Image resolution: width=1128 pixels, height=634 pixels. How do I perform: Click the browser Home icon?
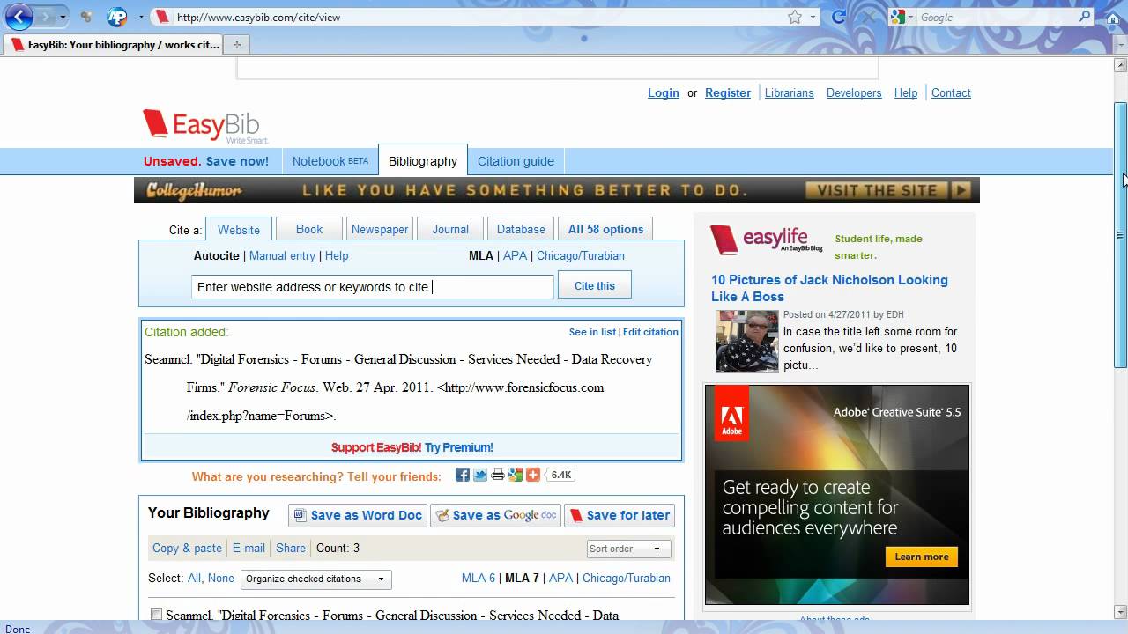tap(1114, 17)
